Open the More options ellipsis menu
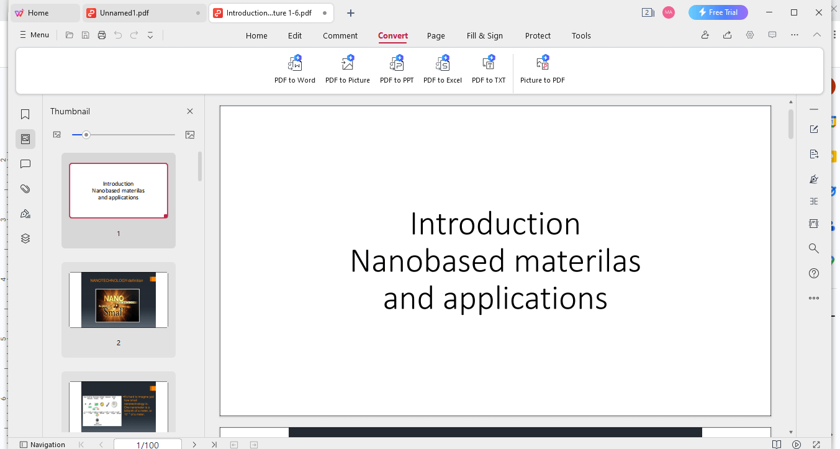 point(795,35)
